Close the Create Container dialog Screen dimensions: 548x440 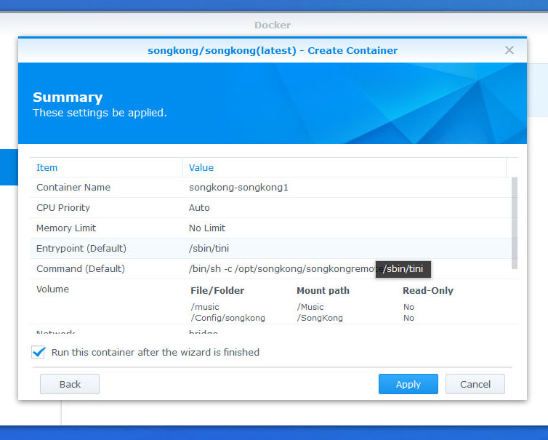tap(509, 50)
